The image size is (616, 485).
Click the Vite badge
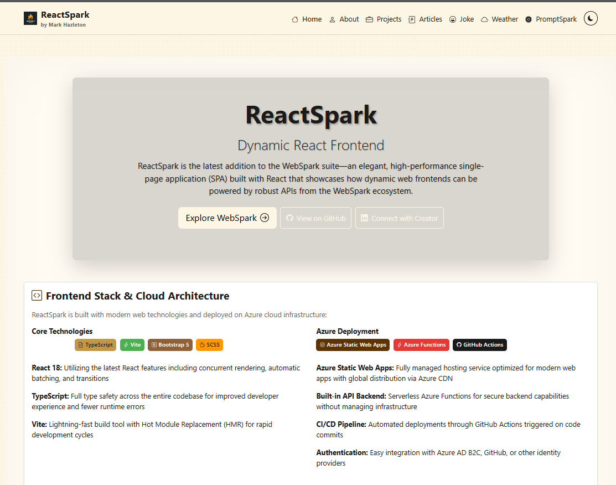tap(132, 344)
